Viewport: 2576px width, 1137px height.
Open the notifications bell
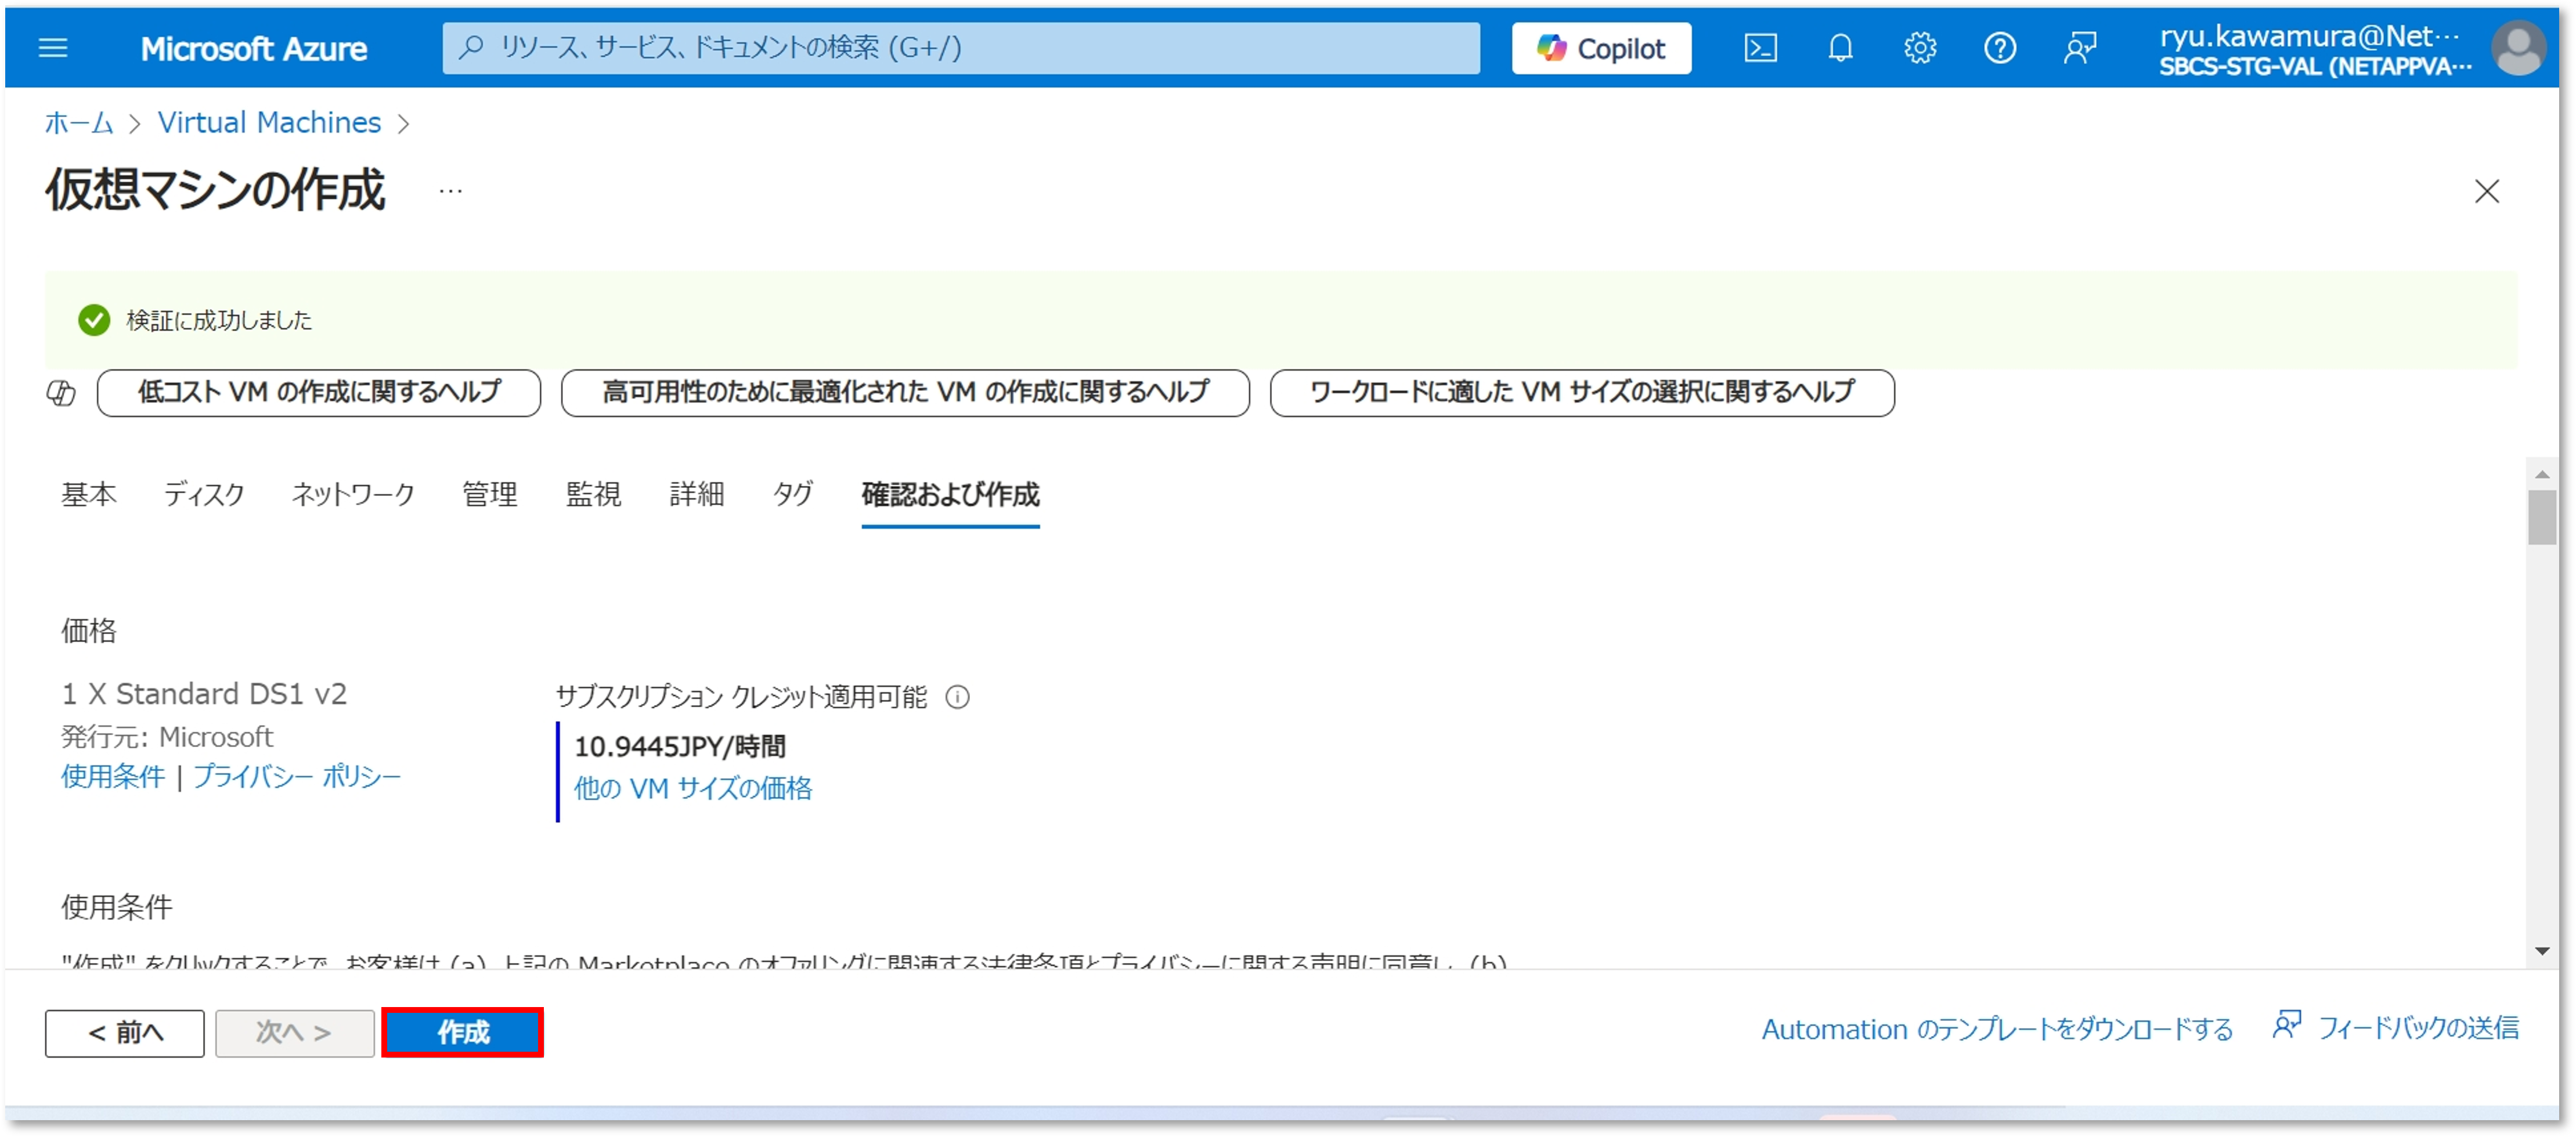1840,48
